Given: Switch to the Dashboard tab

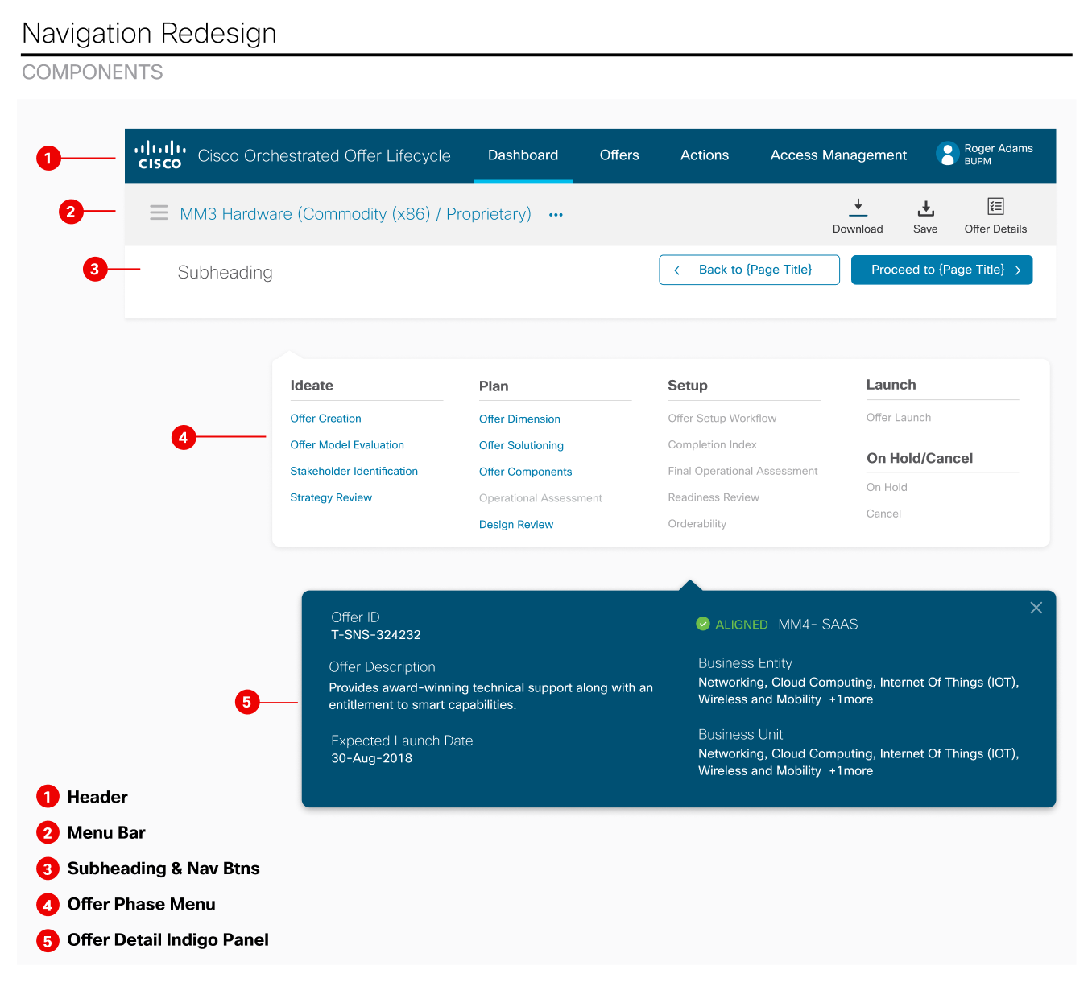Looking at the screenshot, I should point(523,155).
